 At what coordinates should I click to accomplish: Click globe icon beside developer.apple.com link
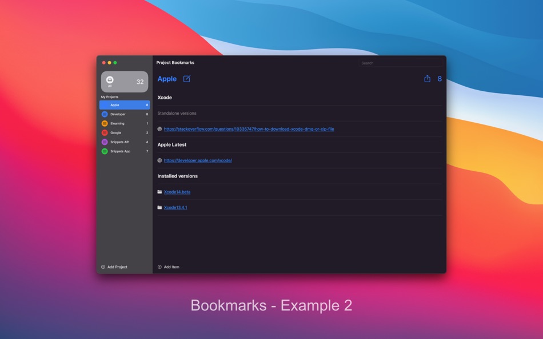159,160
